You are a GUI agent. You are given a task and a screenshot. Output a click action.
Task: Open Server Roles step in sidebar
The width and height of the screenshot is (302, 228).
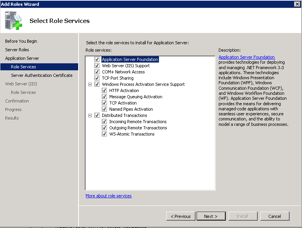[17, 50]
